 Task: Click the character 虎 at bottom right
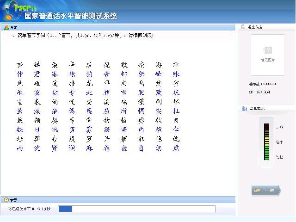(176, 148)
